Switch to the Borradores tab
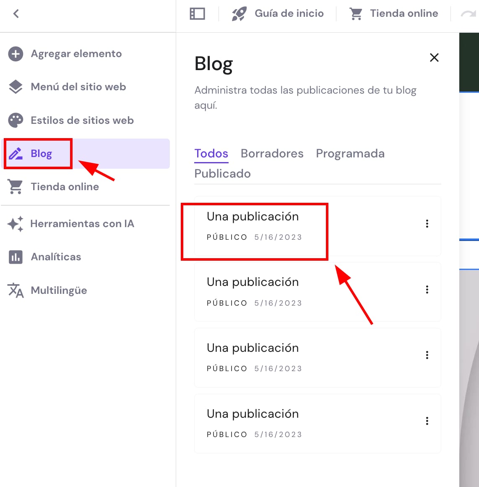Image resolution: width=479 pixels, height=487 pixels. [x=272, y=154]
